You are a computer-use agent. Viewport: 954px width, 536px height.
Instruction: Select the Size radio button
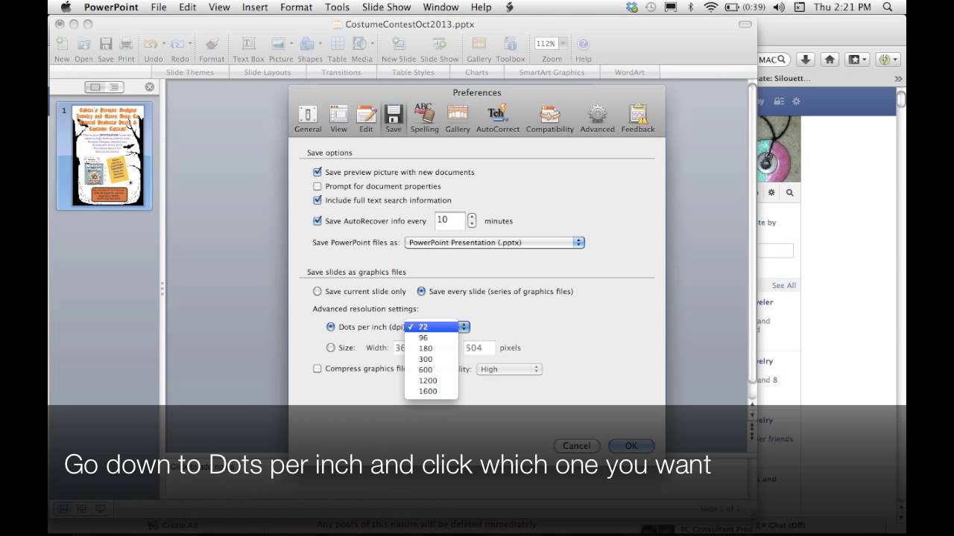click(331, 348)
